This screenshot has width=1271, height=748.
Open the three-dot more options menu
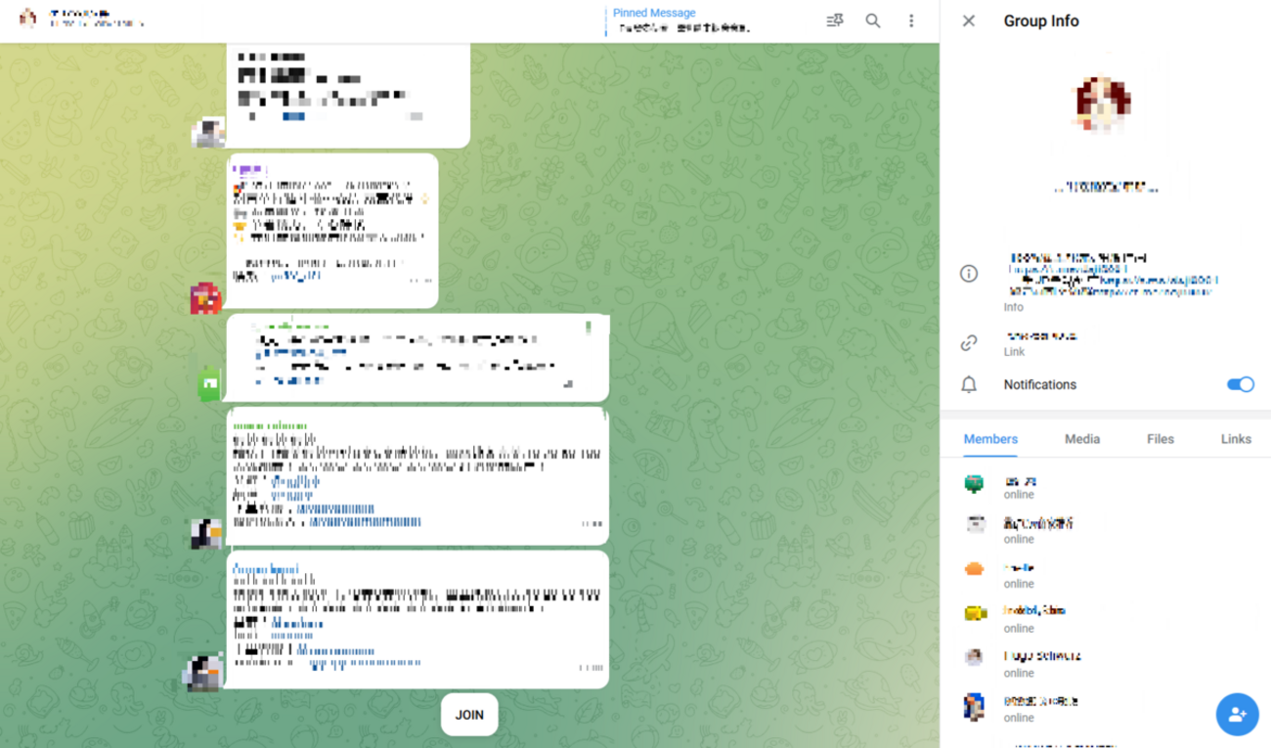[x=911, y=21]
